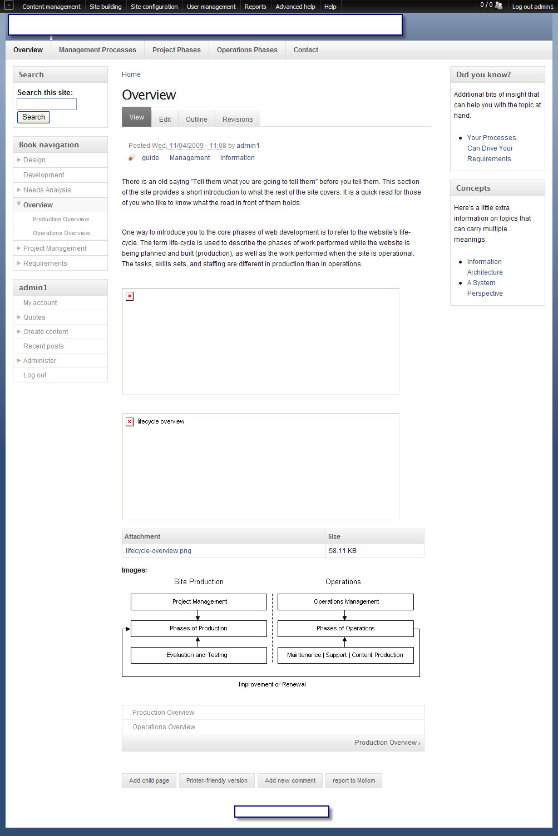
Task: Select the Overview primary navigation tab
Action: (28, 50)
